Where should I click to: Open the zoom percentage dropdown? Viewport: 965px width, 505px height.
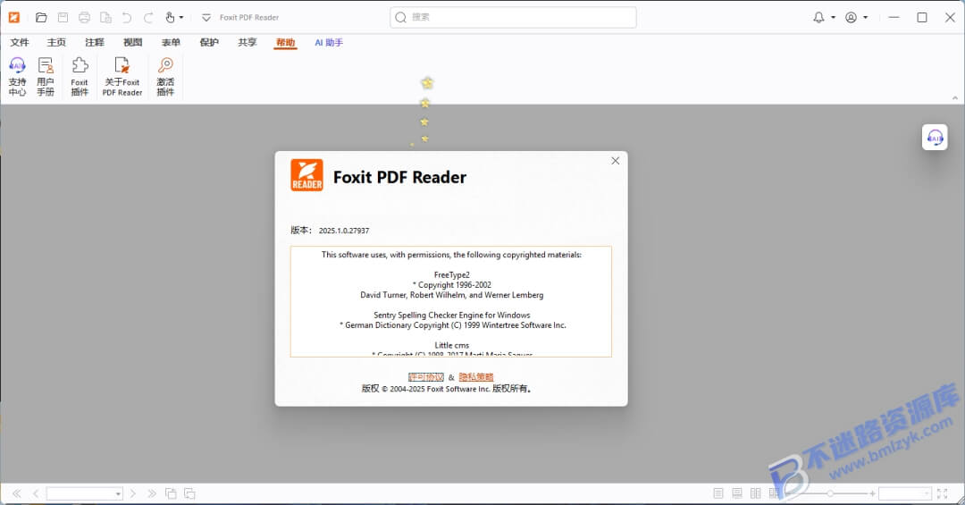click(927, 493)
